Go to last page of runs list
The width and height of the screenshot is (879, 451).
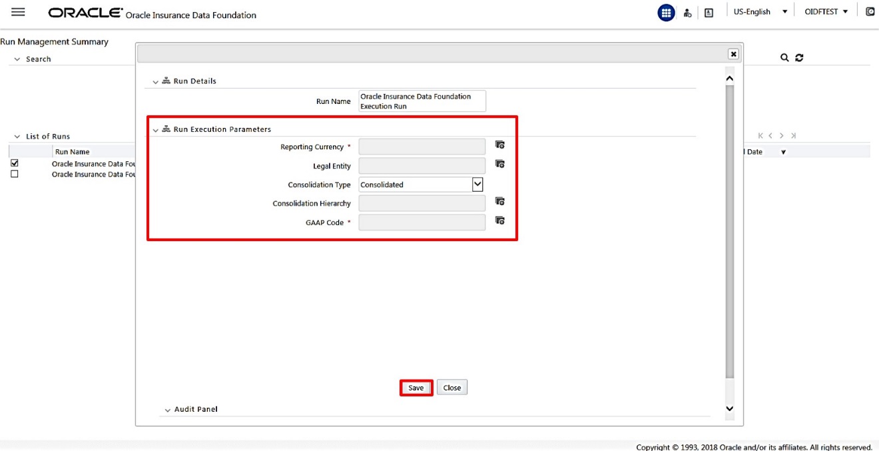tap(793, 136)
